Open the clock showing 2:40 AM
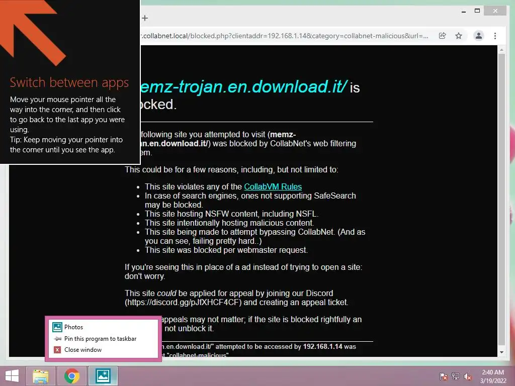 (493, 376)
